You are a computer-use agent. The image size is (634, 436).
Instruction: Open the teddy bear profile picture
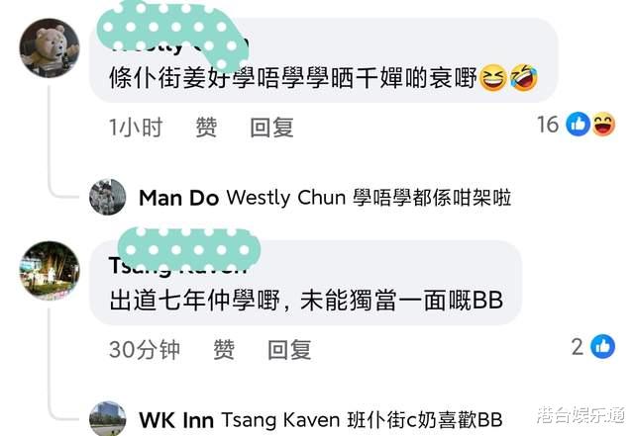pyautogui.click(x=50, y=47)
